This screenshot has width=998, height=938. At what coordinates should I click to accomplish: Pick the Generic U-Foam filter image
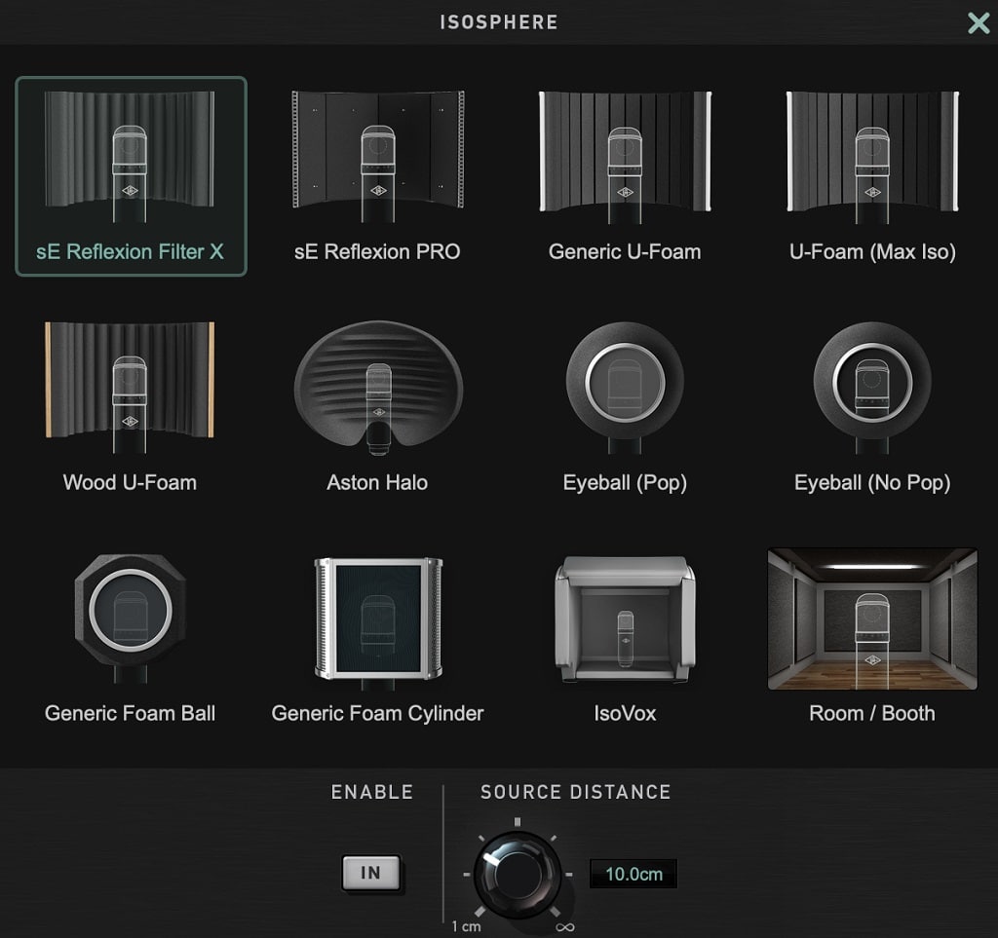coord(625,157)
